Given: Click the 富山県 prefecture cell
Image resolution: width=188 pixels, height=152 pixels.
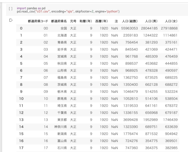Looking at the screenshot, I should 62,141.
